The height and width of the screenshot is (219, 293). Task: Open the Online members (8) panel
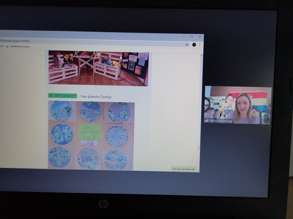tap(184, 169)
